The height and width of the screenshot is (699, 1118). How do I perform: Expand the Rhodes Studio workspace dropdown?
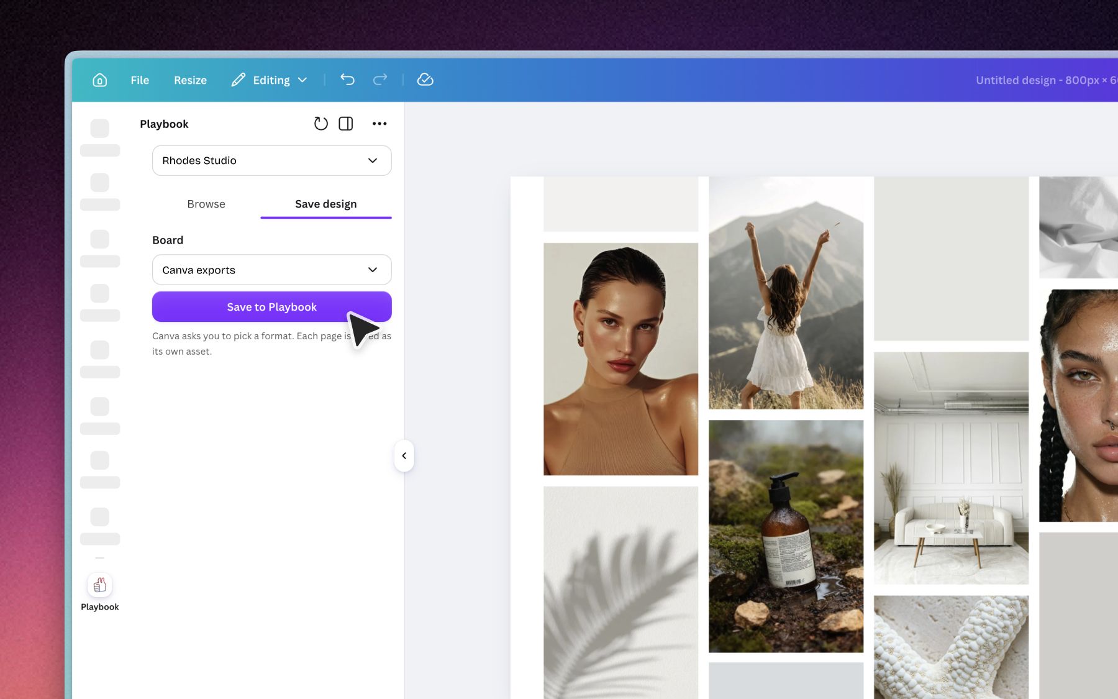272,160
